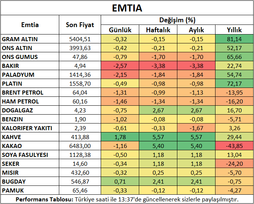
Task: Click the red -2,57 daily BAKIR cell
Action: click(120, 66)
